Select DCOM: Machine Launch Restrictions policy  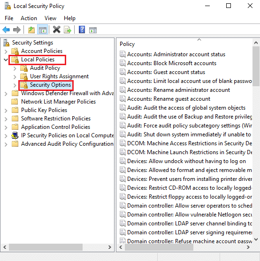pos(189,152)
